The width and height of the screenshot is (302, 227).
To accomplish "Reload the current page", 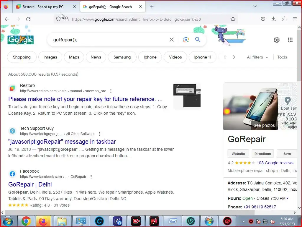I will point(28,19).
